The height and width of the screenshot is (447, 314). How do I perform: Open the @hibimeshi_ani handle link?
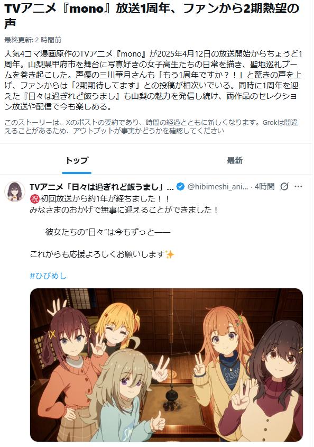point(218,187)
